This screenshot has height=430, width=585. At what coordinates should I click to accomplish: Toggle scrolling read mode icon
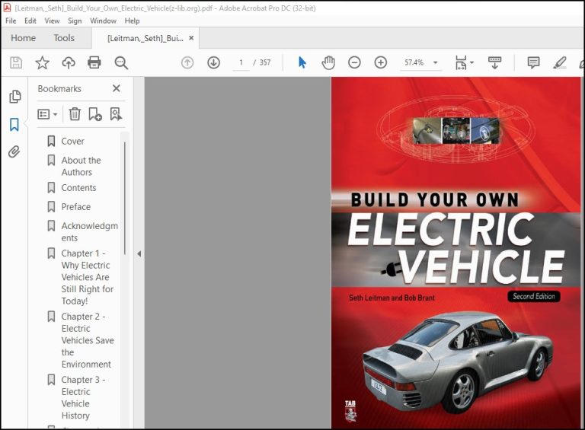coord(494,62)
